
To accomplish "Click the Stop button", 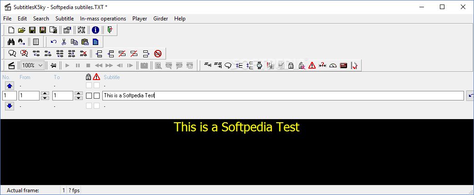I will pos(88,65).
